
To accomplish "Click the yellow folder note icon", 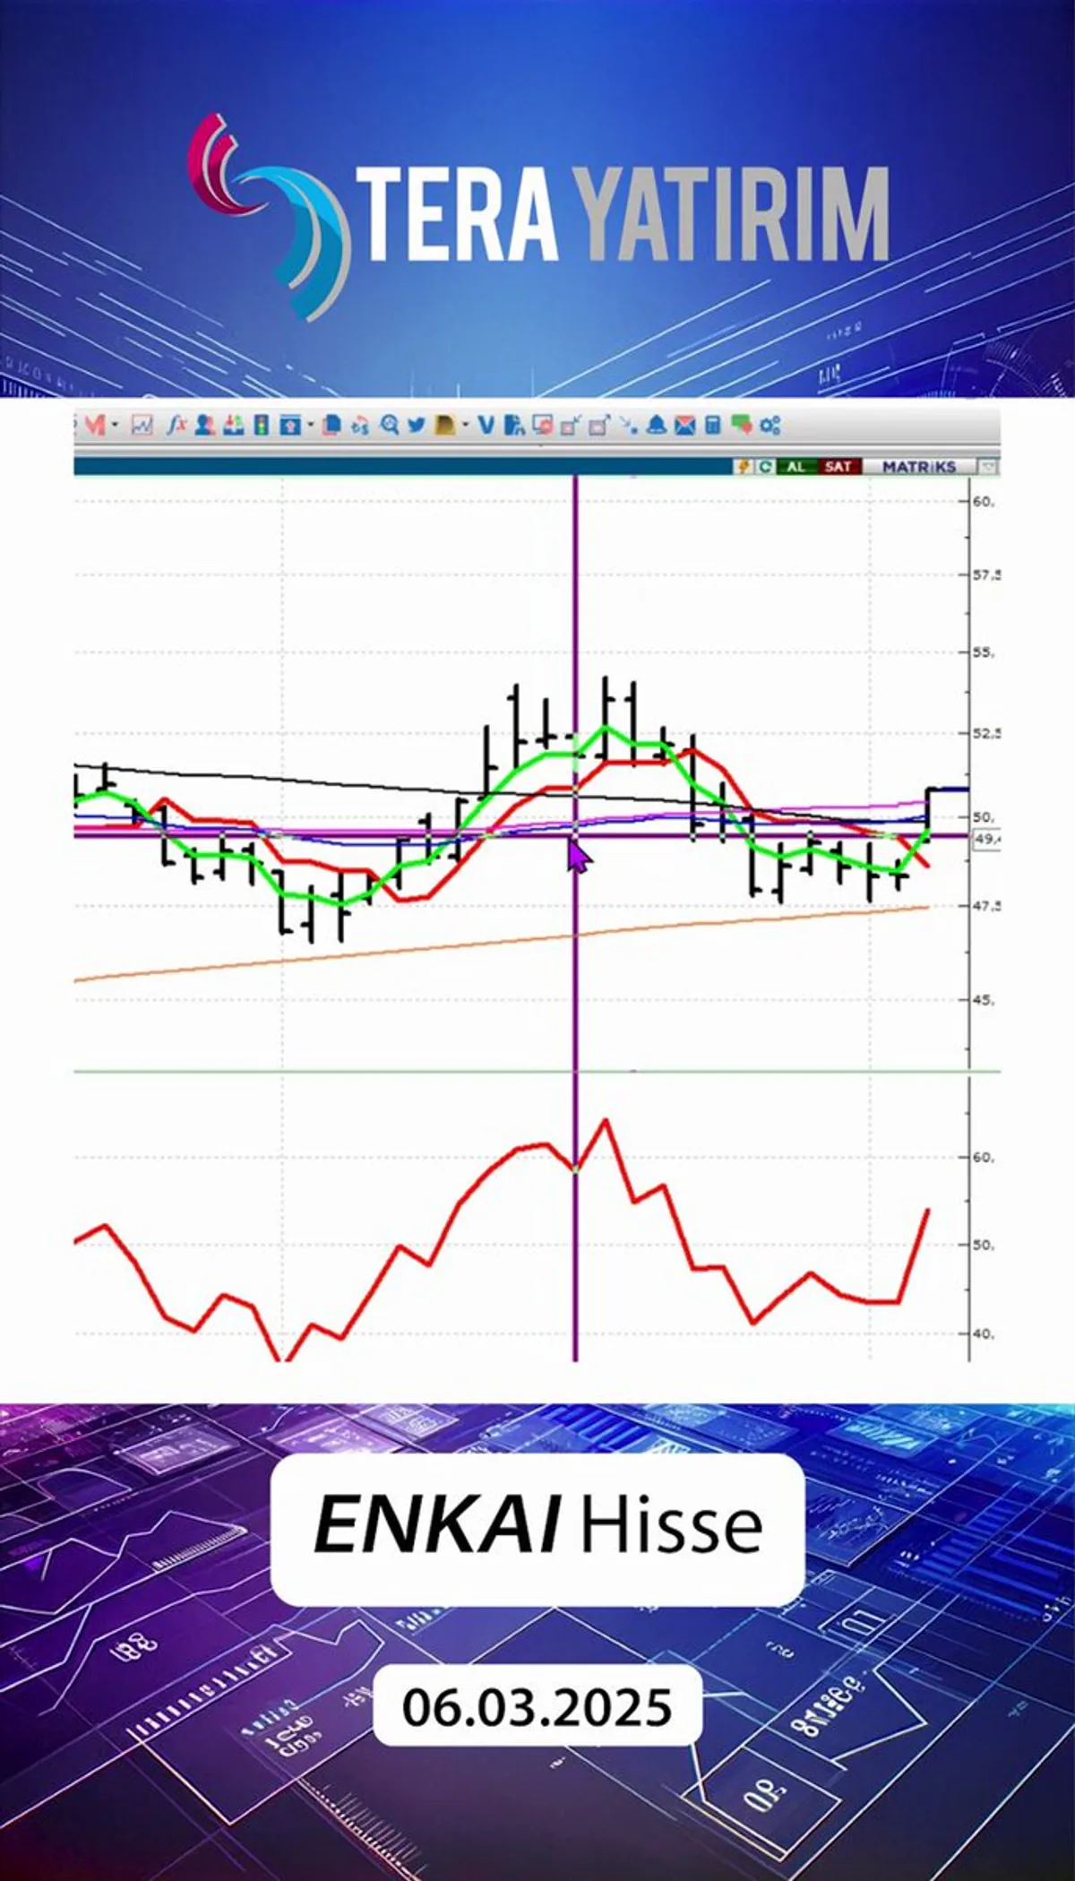I will click(444, 426).
